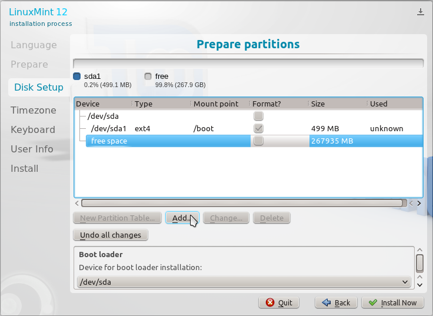This screenshot has height=316, width=433.
Task: Toggle the Format checkbox for /dev/sda
Action: click(258, 116)
